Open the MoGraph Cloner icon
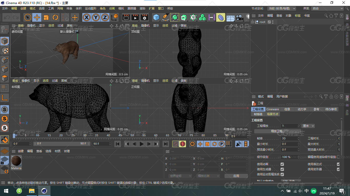Image resolution: width=350 pixels, height=196 pixels. coord(202,17)
